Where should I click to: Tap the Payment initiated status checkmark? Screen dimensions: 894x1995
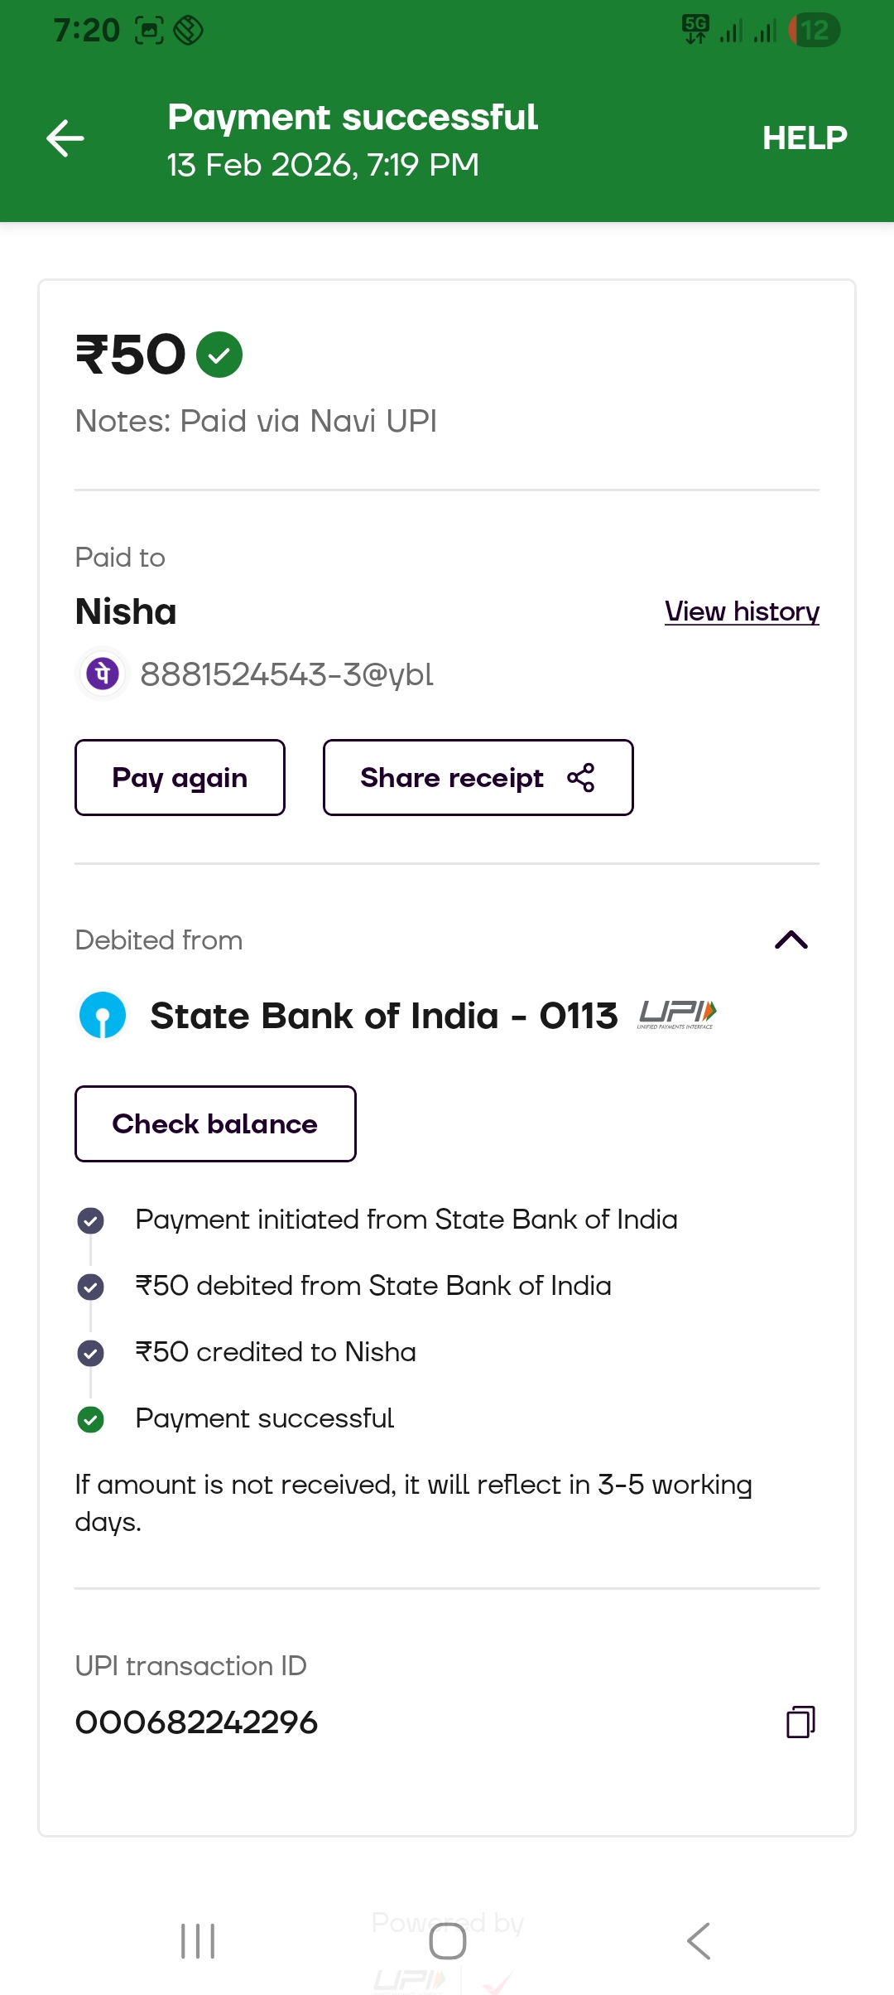click(90, 1220)
